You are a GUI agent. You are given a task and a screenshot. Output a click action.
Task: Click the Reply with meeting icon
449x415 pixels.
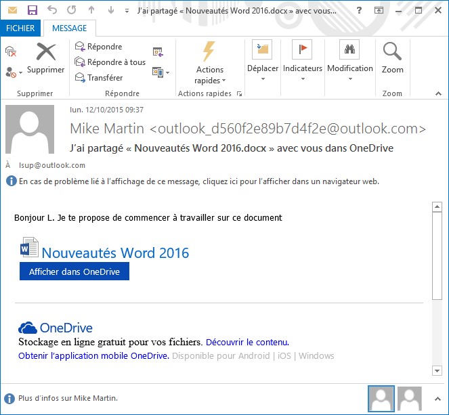click(158, 52)
